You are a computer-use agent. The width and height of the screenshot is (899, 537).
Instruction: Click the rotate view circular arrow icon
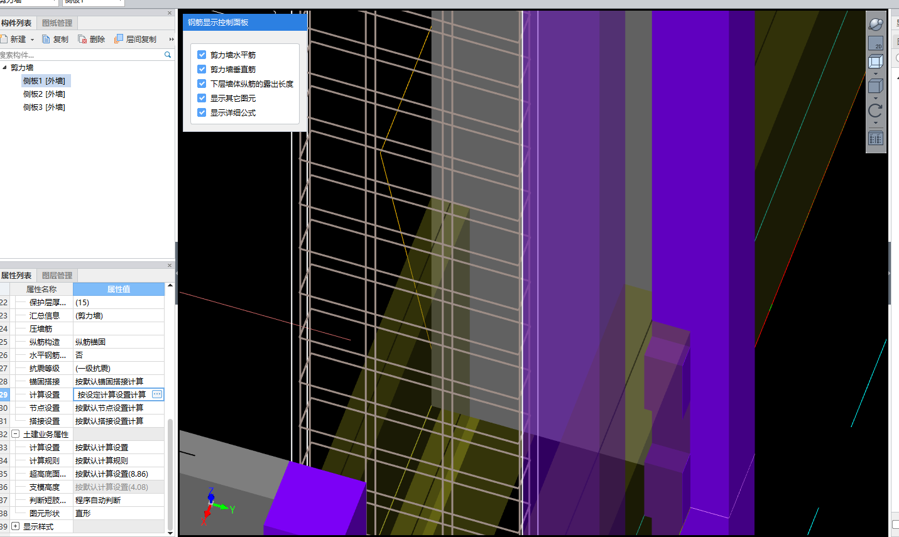(876, 111)
